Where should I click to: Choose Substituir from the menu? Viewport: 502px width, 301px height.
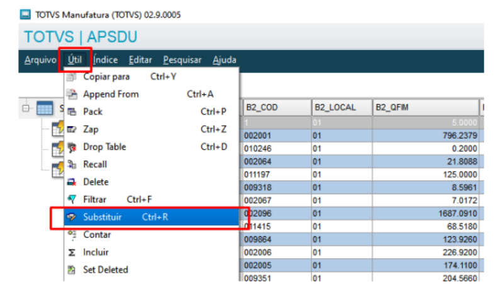click(152, 217)
